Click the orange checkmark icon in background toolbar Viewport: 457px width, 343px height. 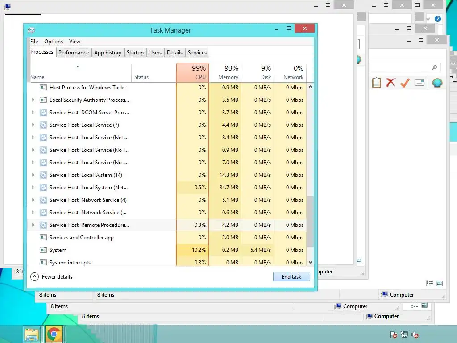coord(405,83)
